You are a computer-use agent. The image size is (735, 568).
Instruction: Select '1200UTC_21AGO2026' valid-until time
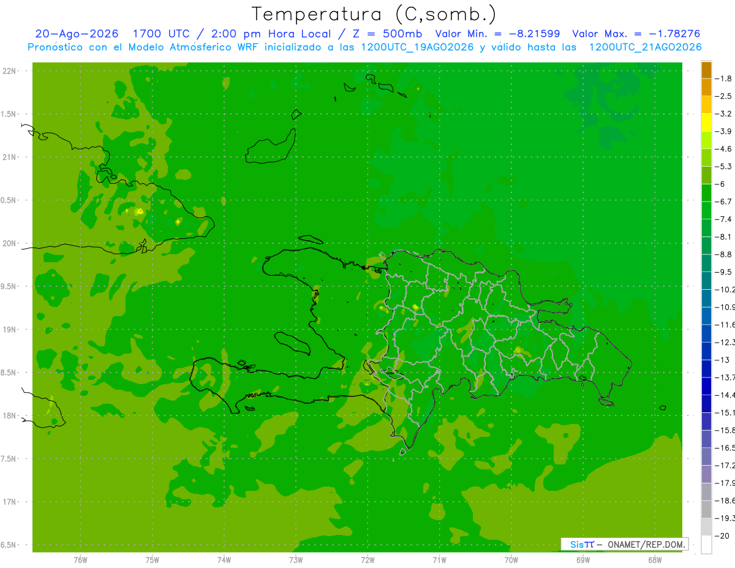coord(645,47)
